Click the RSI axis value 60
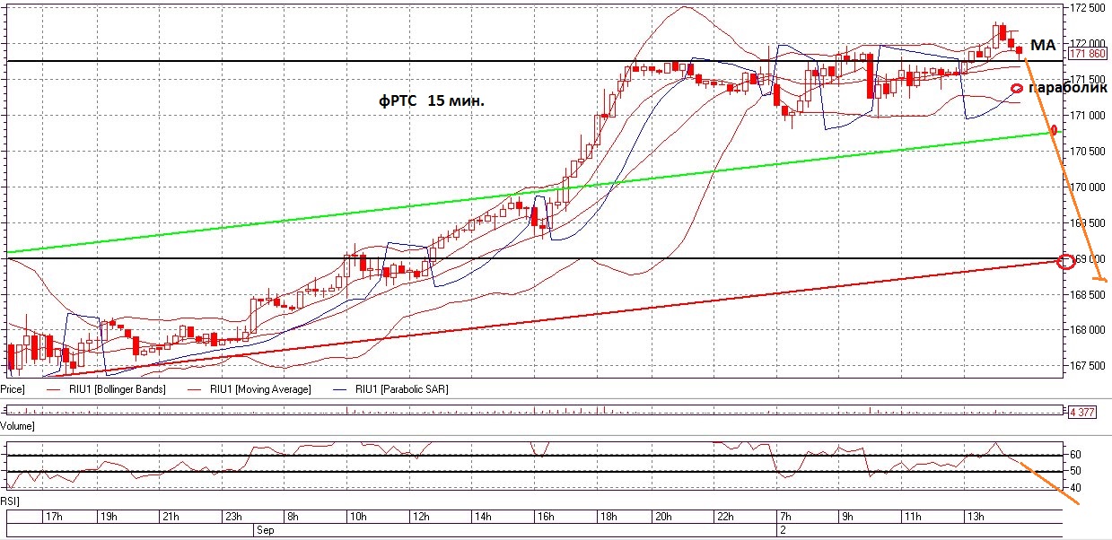 tap(1074, 455)
